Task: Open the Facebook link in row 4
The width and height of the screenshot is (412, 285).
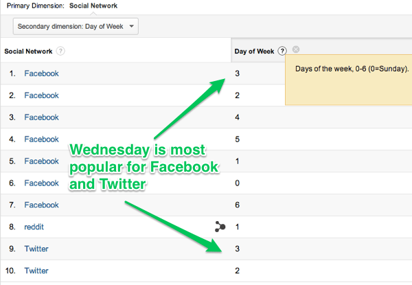Action: coord(41,139)
